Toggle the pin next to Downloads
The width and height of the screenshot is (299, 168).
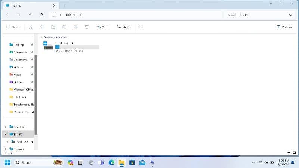coord(32,52)
